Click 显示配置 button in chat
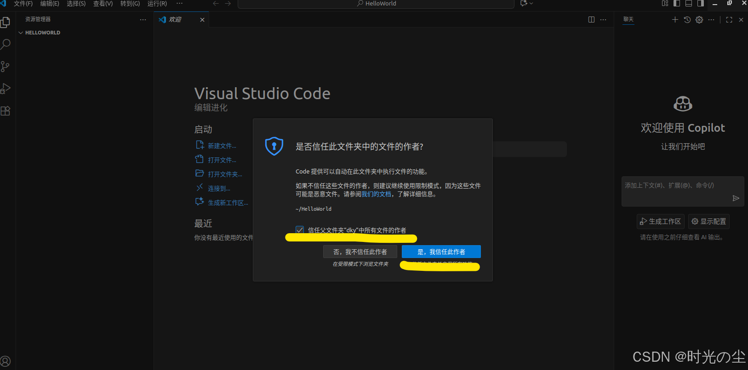 (x=708, y=221)
